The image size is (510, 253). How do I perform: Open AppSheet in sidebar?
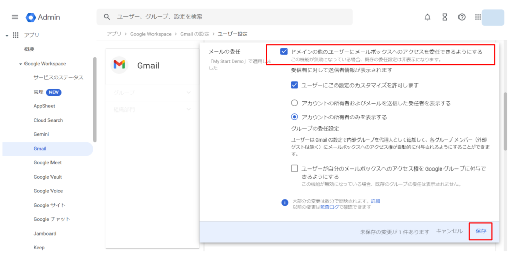tap(44, 106)
